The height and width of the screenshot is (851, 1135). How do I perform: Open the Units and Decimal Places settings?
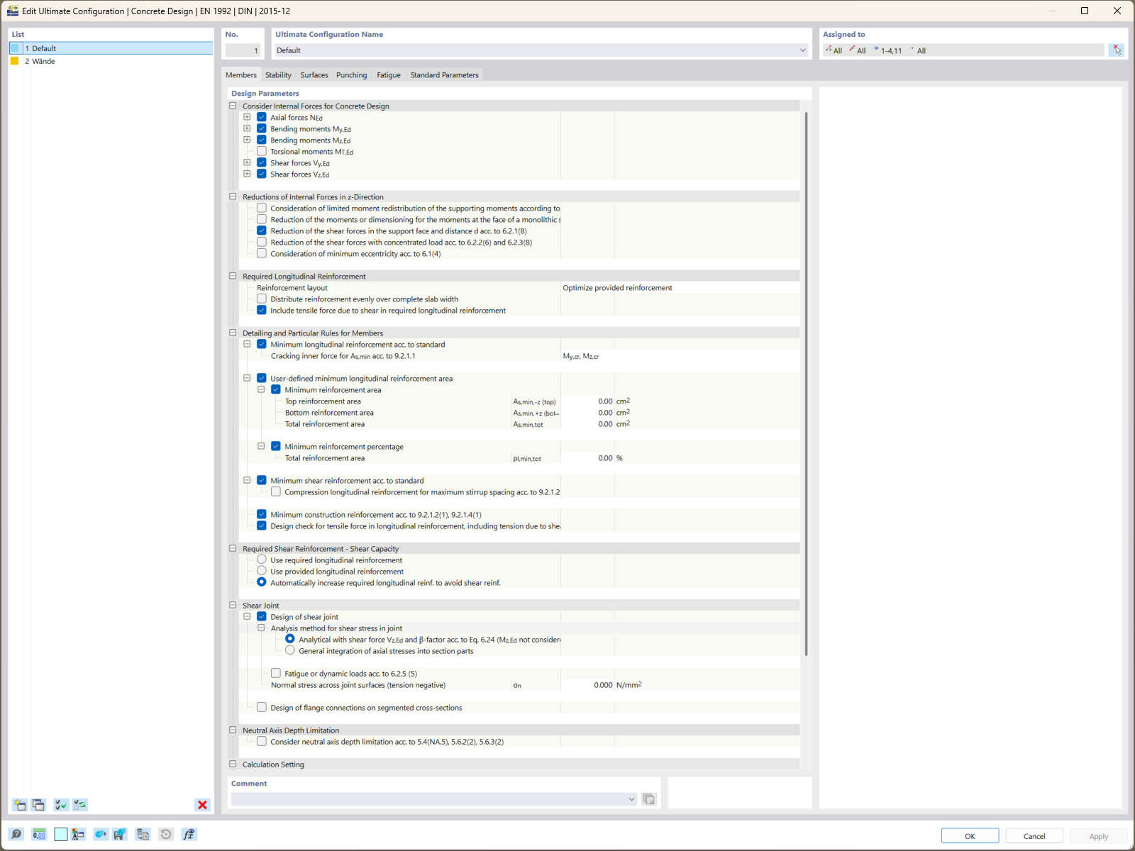coord(40,834)
